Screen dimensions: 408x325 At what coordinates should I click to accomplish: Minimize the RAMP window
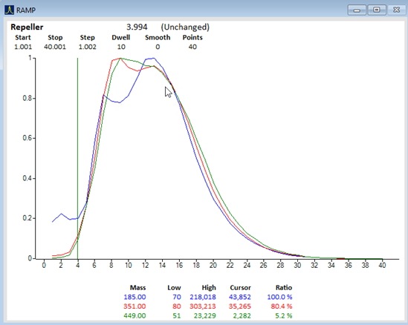(357, 10)
